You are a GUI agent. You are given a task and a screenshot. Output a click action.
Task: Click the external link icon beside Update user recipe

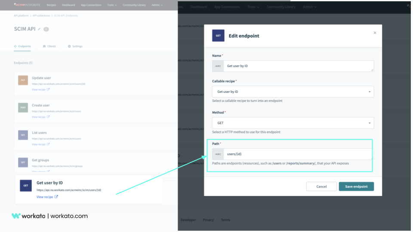[48, 89]
